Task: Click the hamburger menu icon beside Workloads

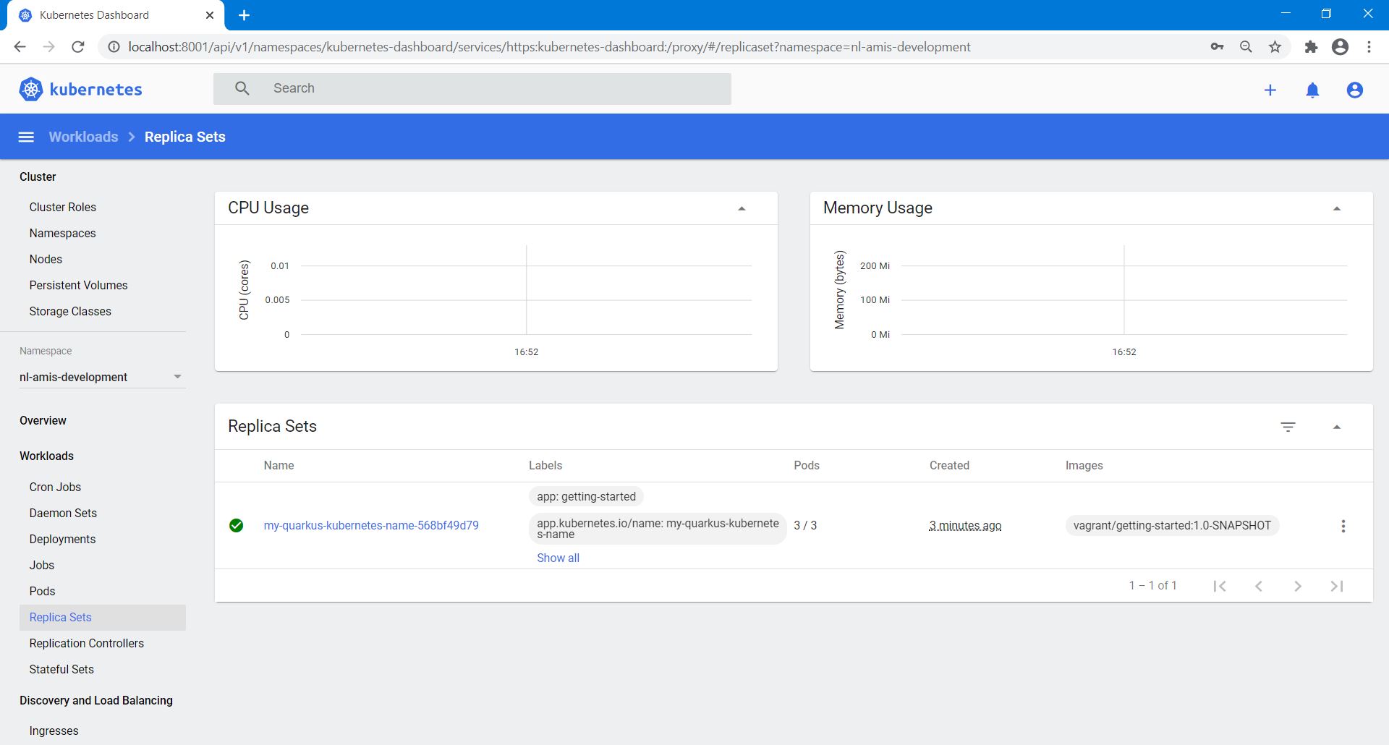Action: 26,137
